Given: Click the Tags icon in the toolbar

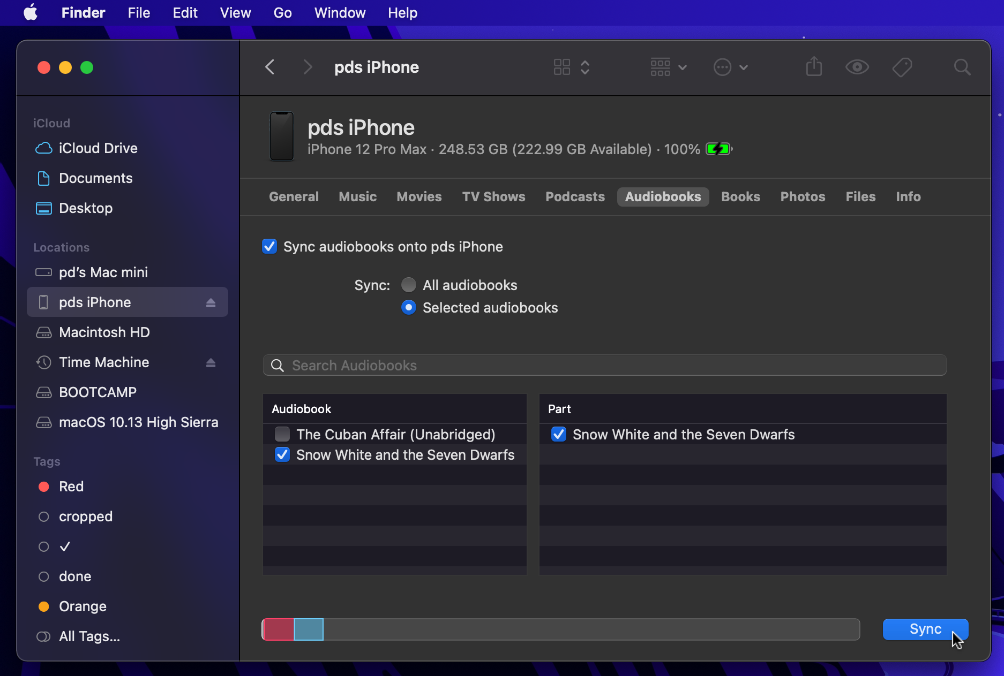Looking at the screenshot, I should [902, 67].
